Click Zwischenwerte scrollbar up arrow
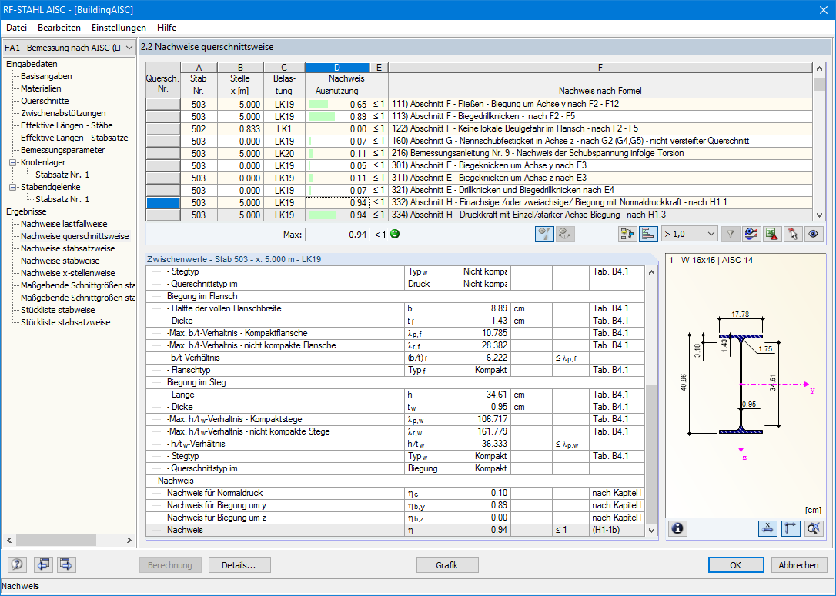 pos(651,272)
